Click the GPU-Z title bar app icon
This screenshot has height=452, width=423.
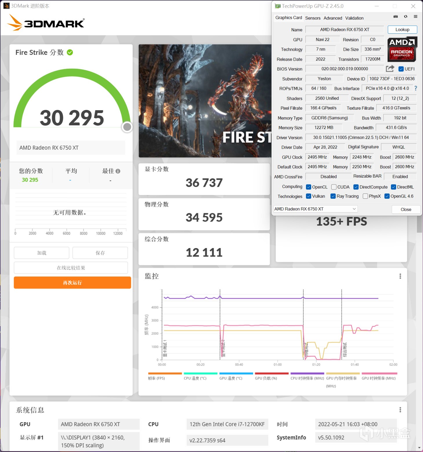(x=278, y=6)
